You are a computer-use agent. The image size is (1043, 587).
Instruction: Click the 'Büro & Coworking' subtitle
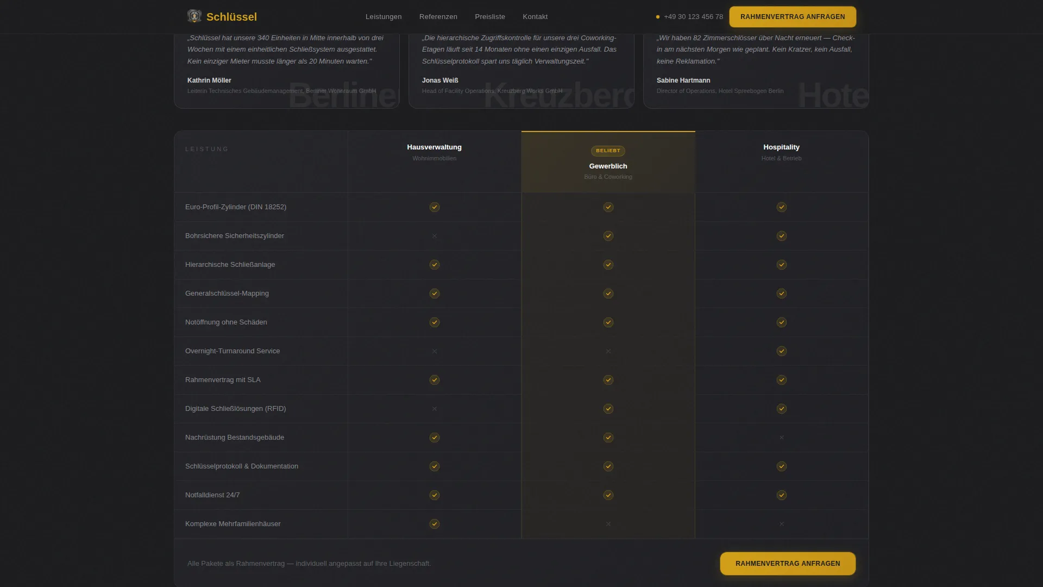tap(608, 177)
